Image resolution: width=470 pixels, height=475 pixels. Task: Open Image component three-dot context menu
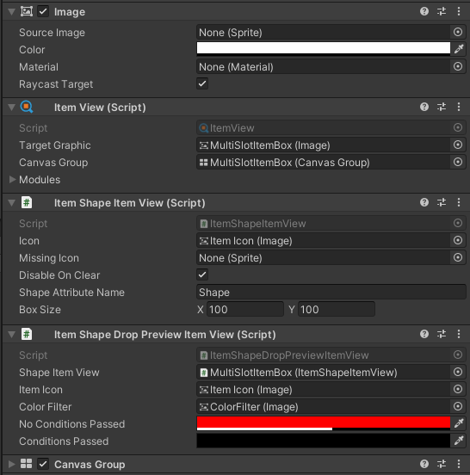point(459,11)
